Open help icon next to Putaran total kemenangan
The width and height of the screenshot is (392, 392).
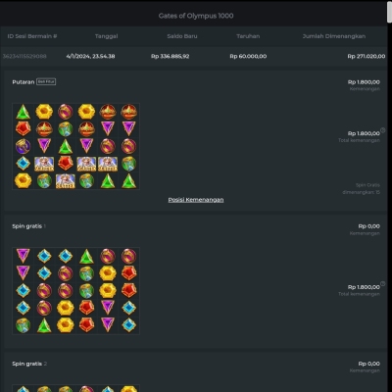pyautogui.click(x=383, y=130)
